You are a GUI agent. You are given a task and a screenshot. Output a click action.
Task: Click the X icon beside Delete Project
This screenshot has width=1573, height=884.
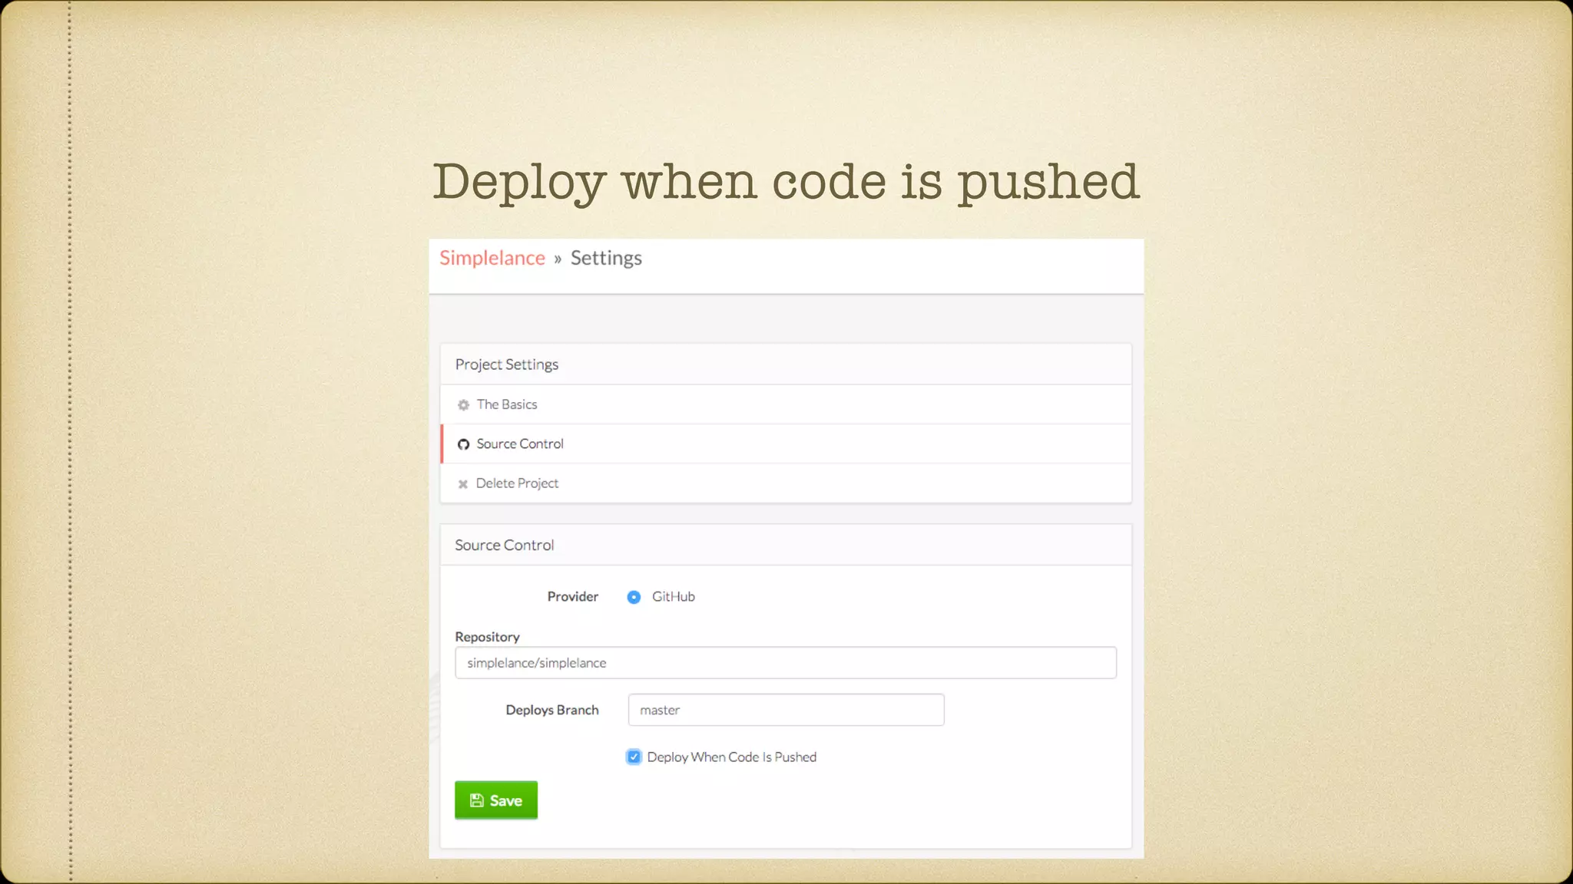[x=463, y=484]
